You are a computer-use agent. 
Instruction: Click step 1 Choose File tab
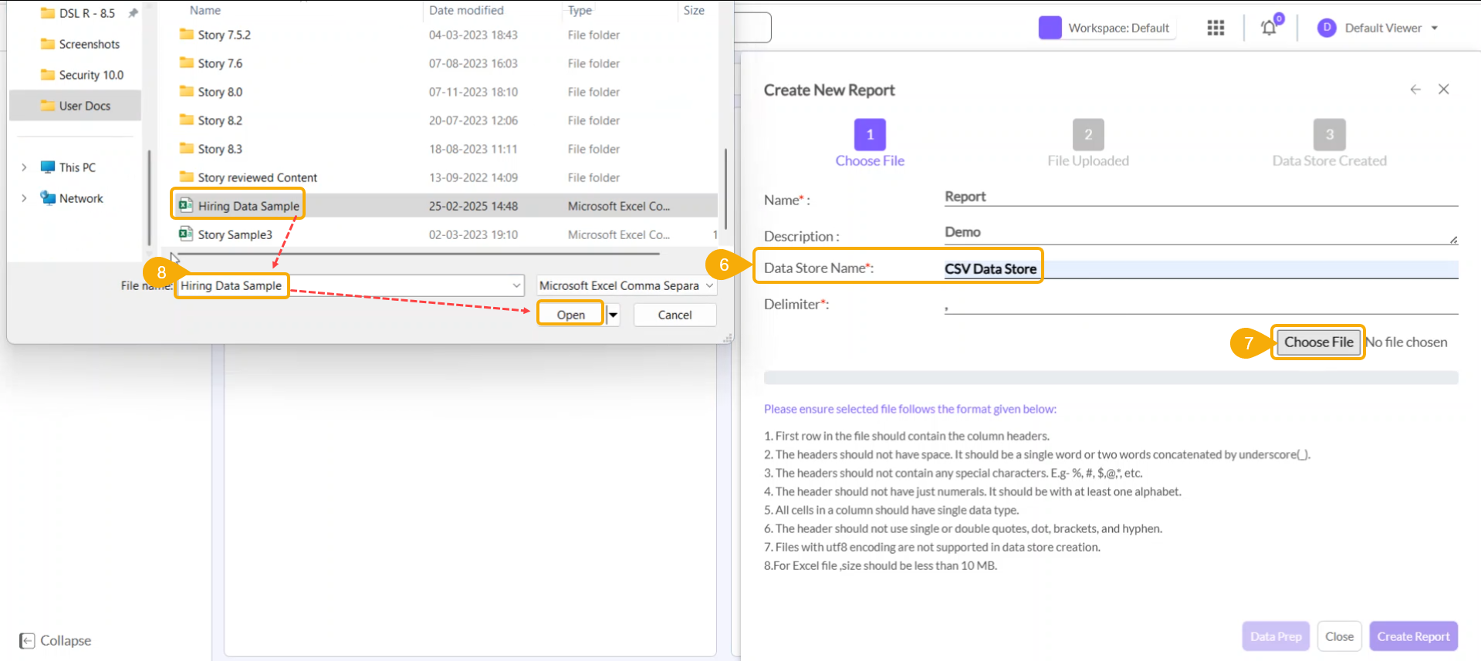870,135
